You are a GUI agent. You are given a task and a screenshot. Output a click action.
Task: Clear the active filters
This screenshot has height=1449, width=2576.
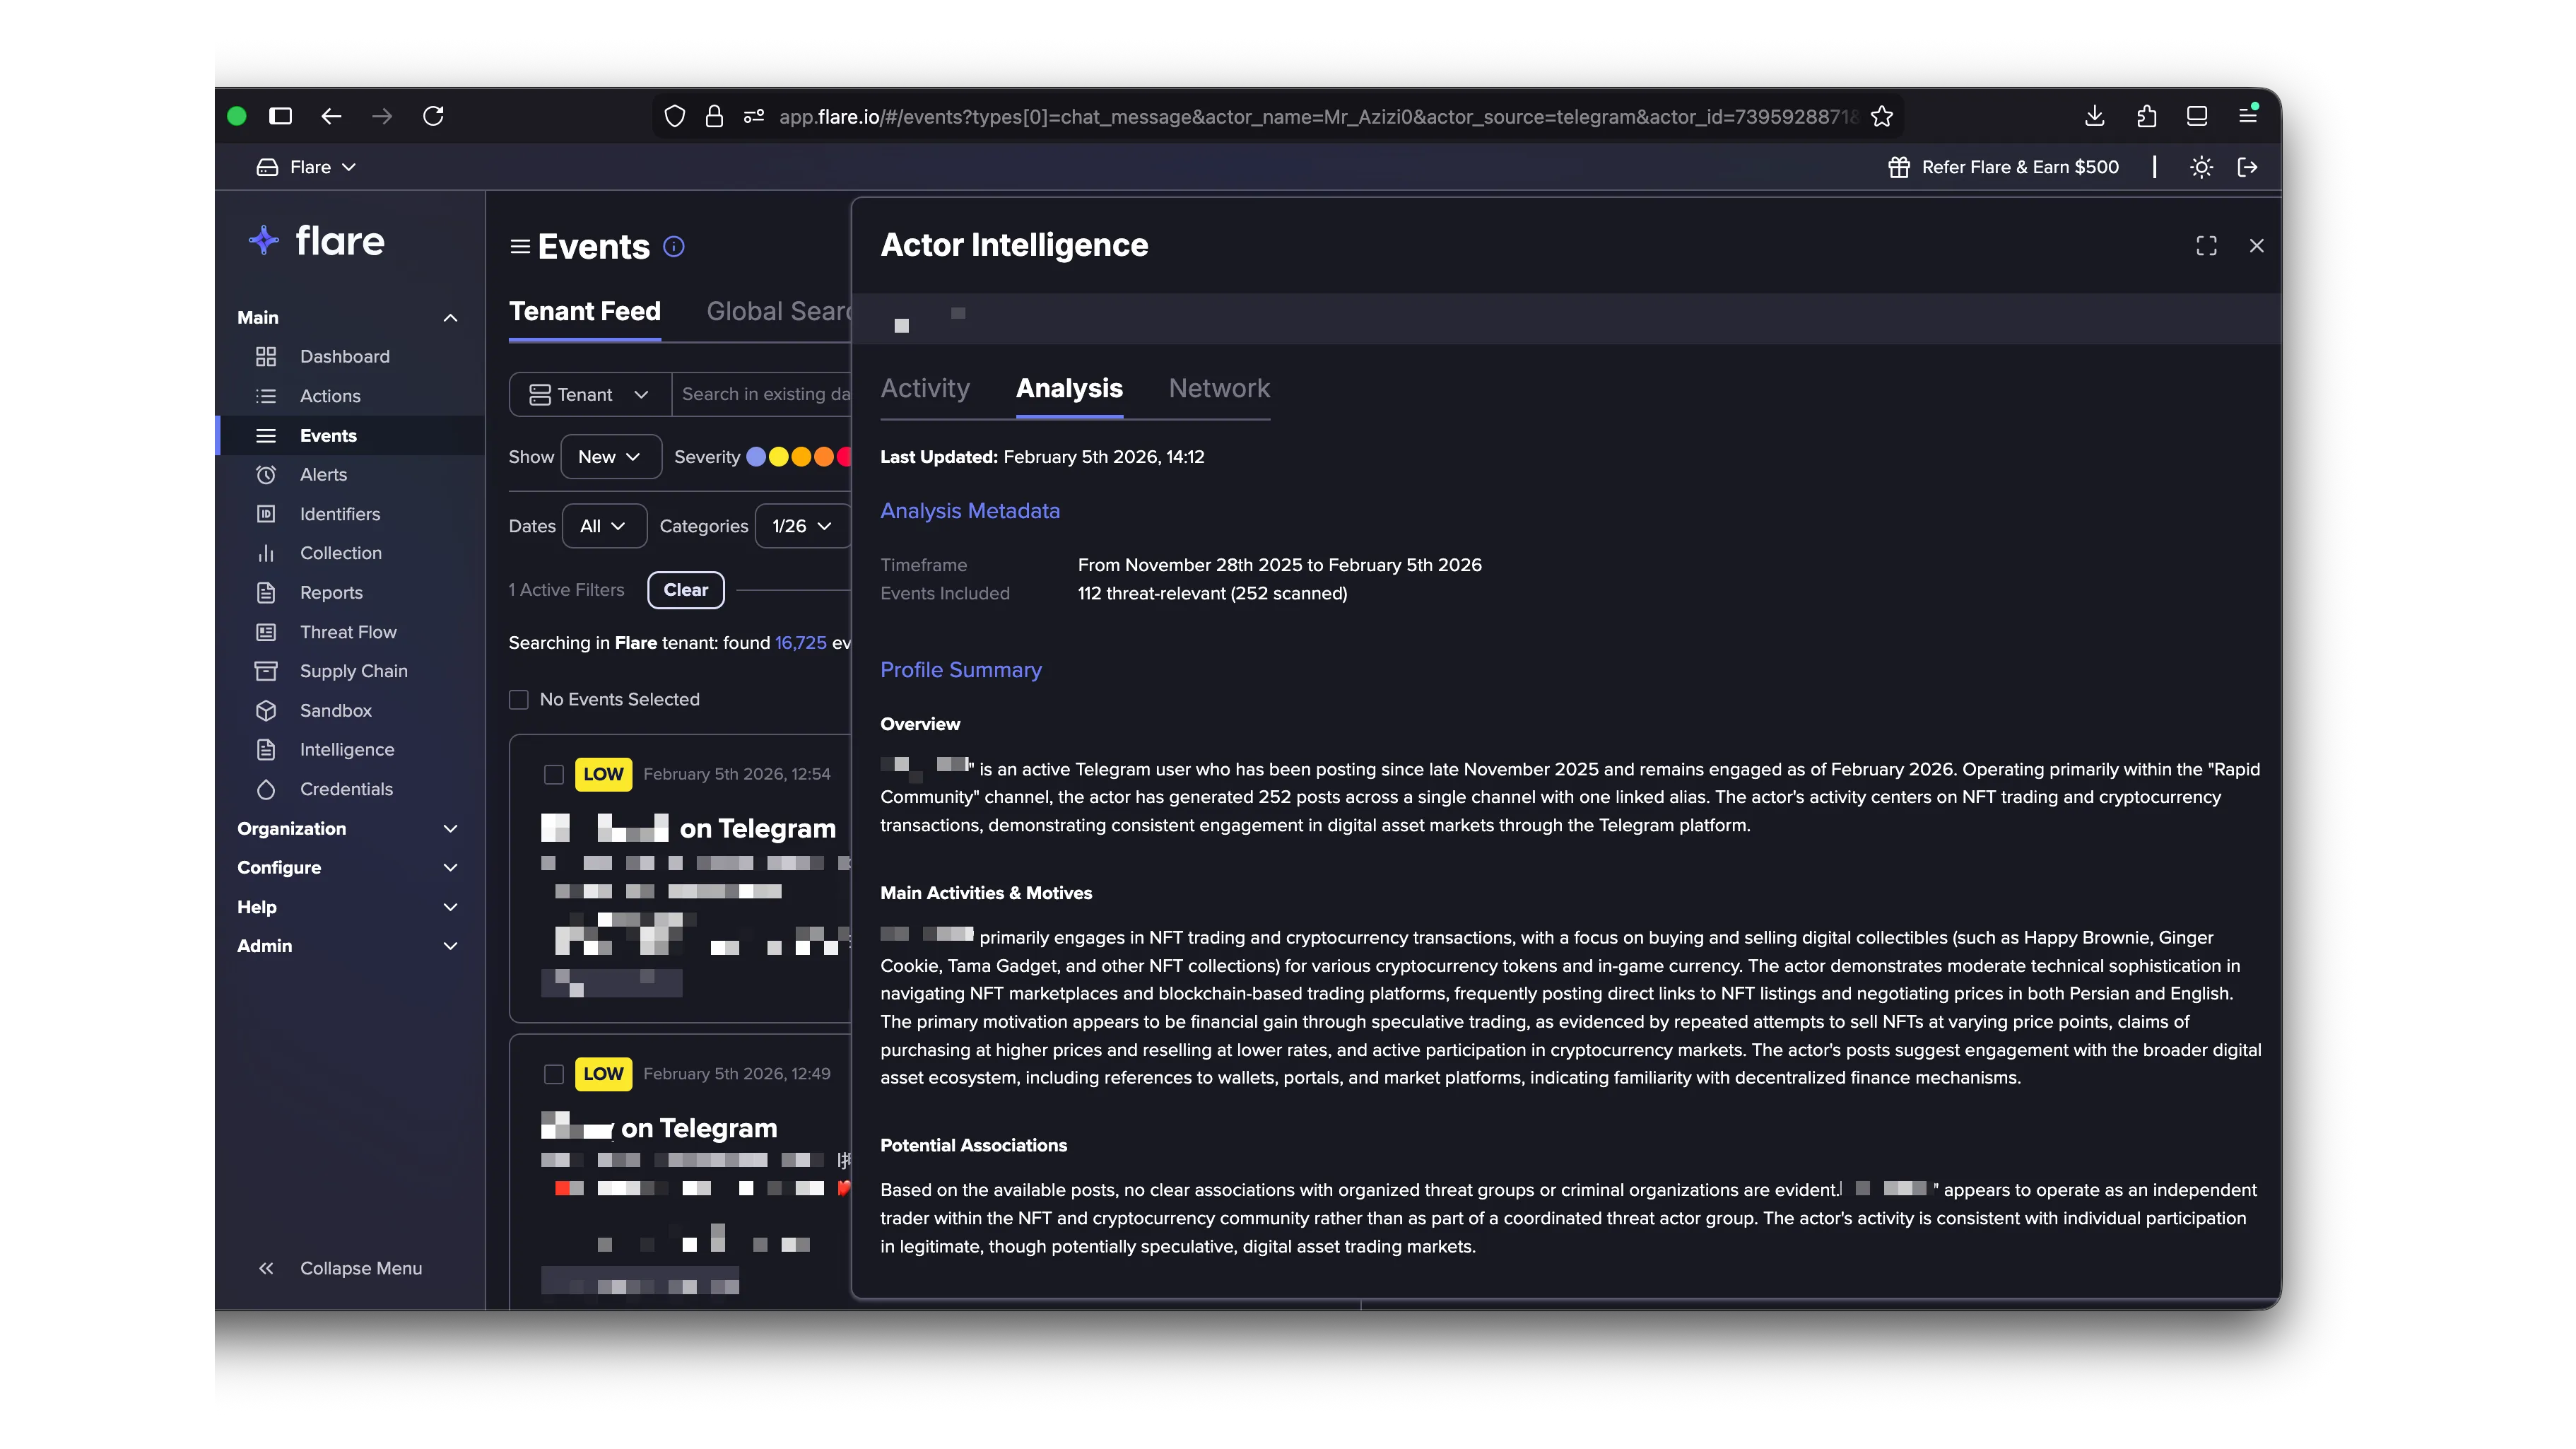pyautogui.click(x=686, y=590)
